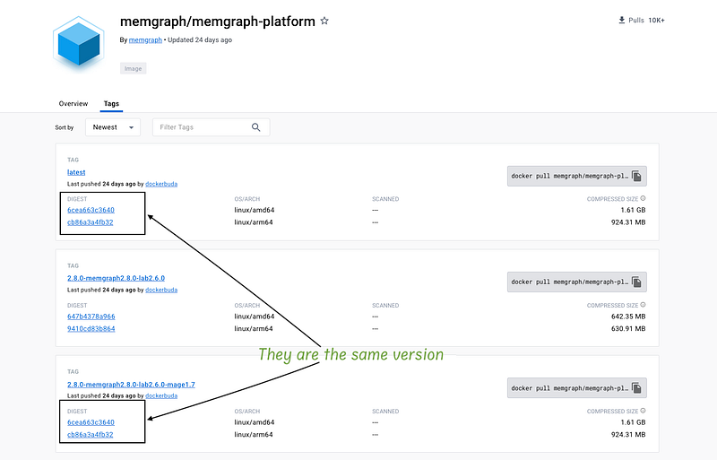Click the search magnifier icon
The width and height of the screenshot is (717, 460).
pos(256,127)
